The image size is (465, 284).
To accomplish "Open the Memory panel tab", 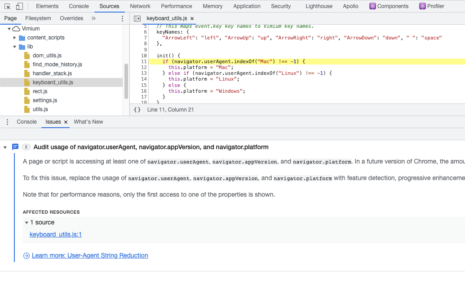I will click(x=213, y=6).
